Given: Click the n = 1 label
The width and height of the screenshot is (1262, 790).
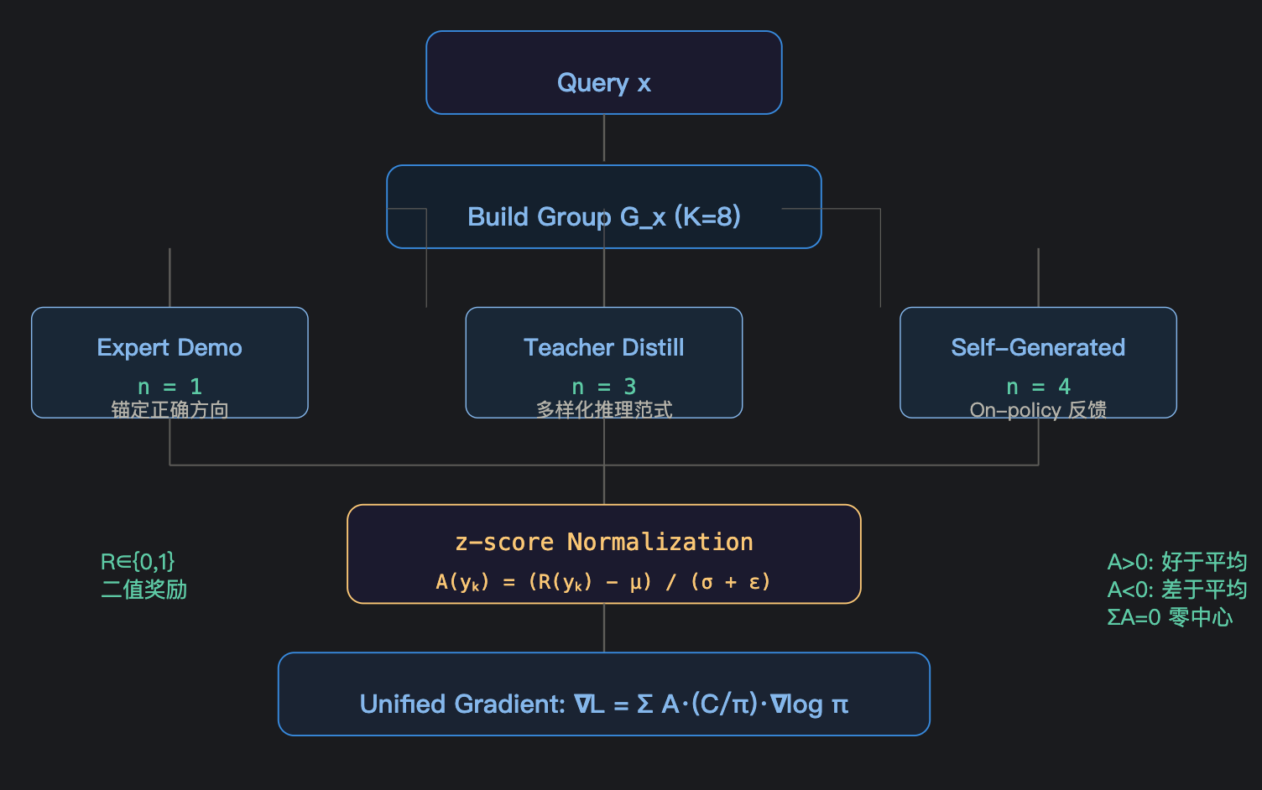Looking at the screenshot, I should 169,387.
